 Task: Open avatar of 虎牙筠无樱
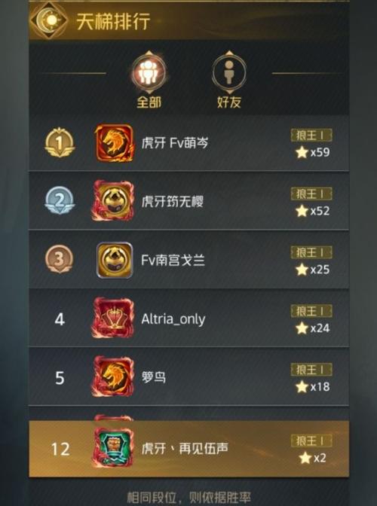click(113, 201)
